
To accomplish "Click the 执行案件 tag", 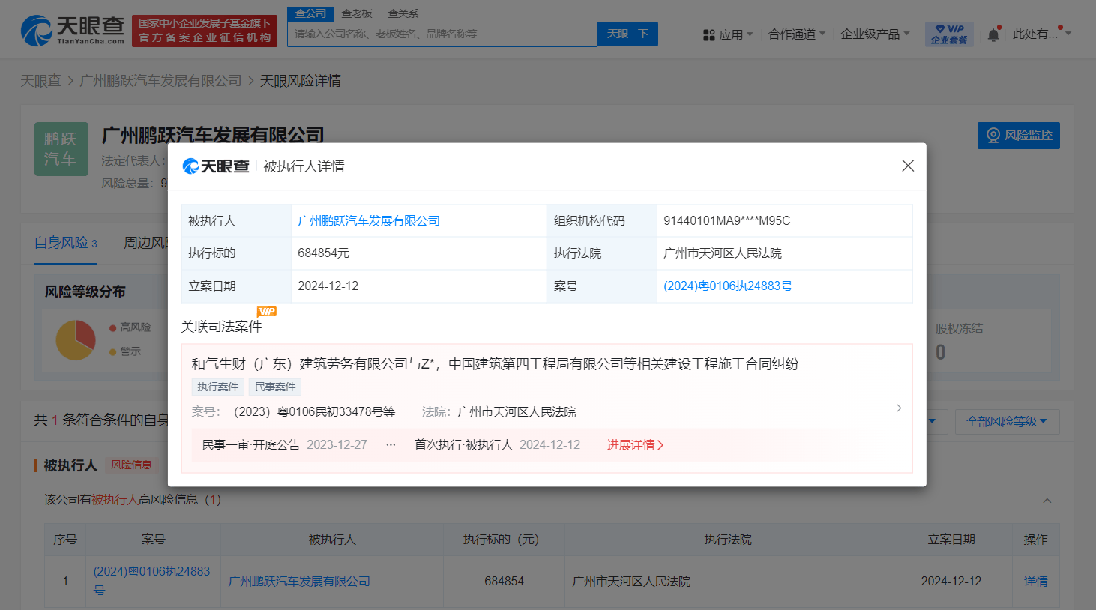I will [x=217, y=387].
